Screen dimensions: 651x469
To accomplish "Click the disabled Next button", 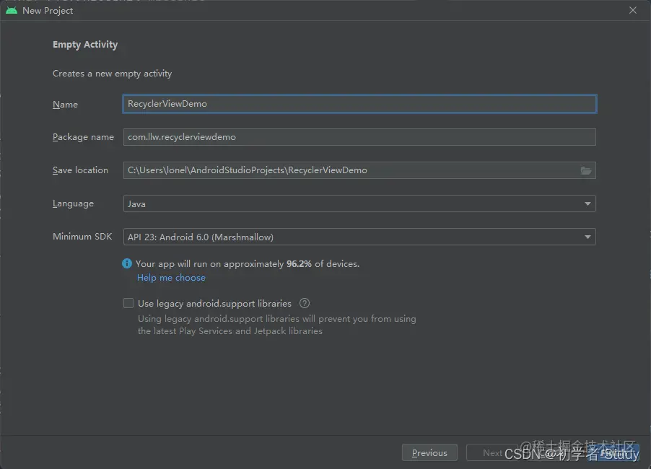I will [492, 453].
